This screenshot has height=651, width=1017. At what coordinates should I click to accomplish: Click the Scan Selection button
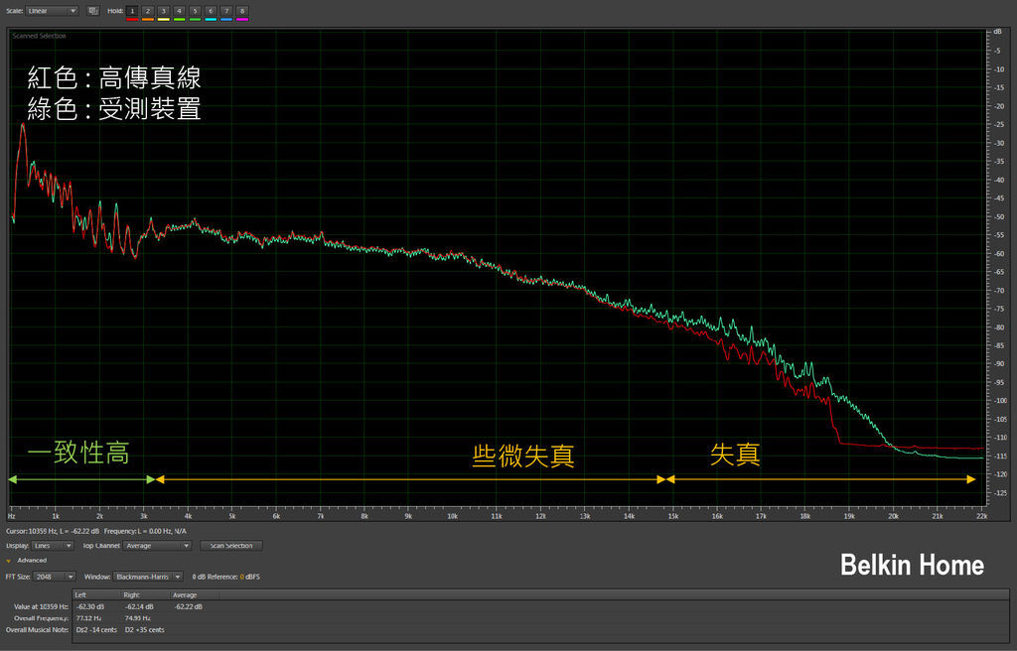[231, 546]
